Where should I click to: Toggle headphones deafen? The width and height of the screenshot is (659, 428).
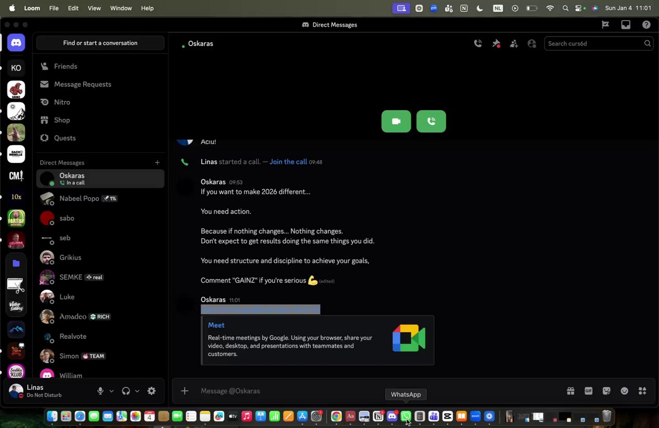pos(126,391)
